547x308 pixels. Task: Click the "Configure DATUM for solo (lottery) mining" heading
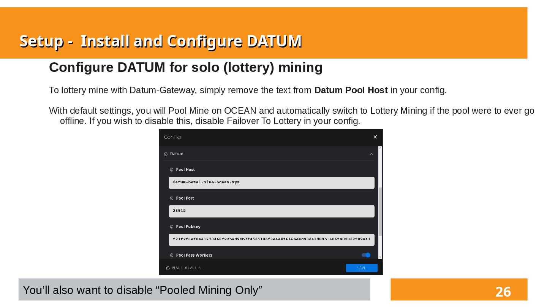click(186, 67)
